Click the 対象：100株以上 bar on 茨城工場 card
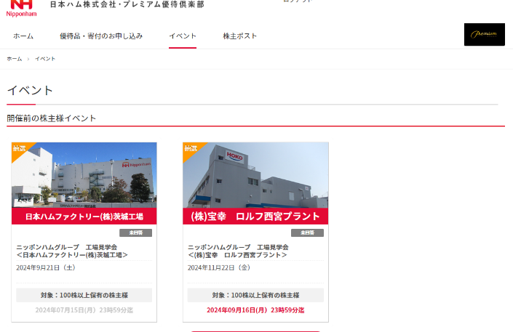 coord(84,295)
